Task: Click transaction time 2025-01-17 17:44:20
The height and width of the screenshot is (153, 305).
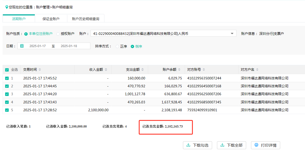Action: coord(40,94)
